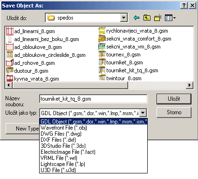Screen dimensions: 198x179
Task: Open the 'Uložit jako typ' dropdown arrow
Action: point(143,113)
